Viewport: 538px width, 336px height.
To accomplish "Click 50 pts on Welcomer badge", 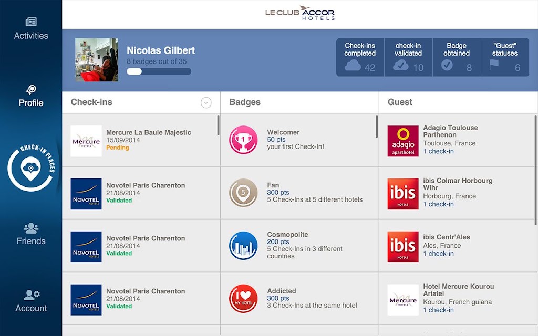I will (276, 140).
